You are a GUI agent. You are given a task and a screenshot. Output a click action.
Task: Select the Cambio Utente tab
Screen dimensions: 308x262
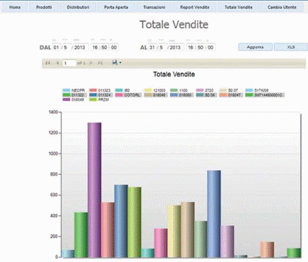pyautogui.click(x=282, y=7)
